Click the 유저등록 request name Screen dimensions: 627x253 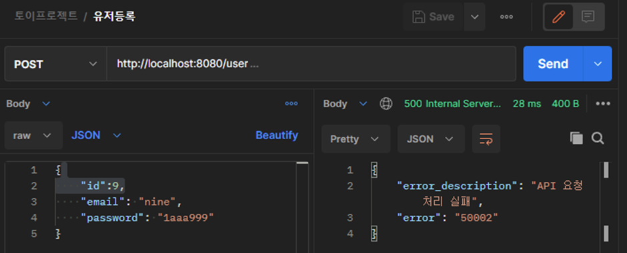(x=114, y=17)
